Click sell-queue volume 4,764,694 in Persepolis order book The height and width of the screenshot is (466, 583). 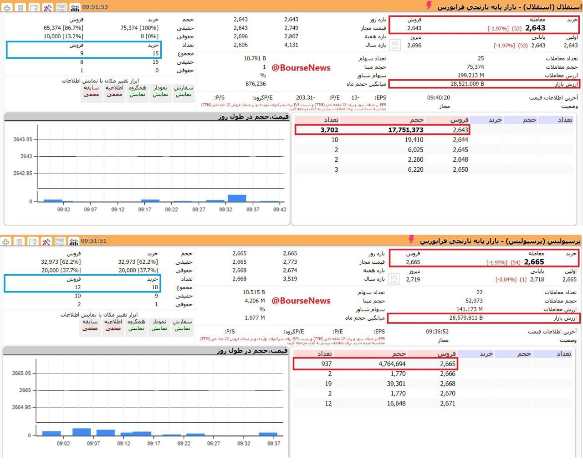pyautogui.click(x=392, y=364)
